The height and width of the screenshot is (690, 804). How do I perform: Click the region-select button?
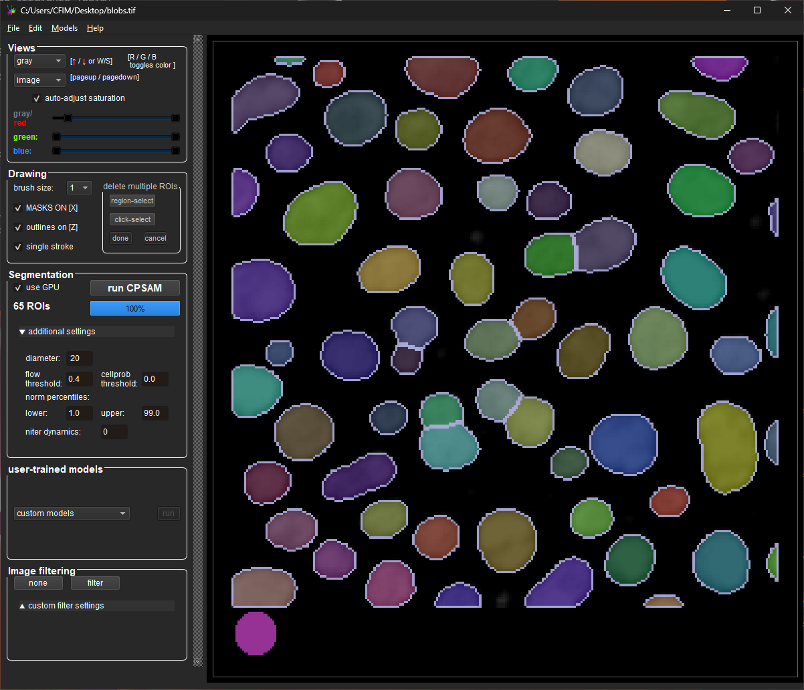132,201
